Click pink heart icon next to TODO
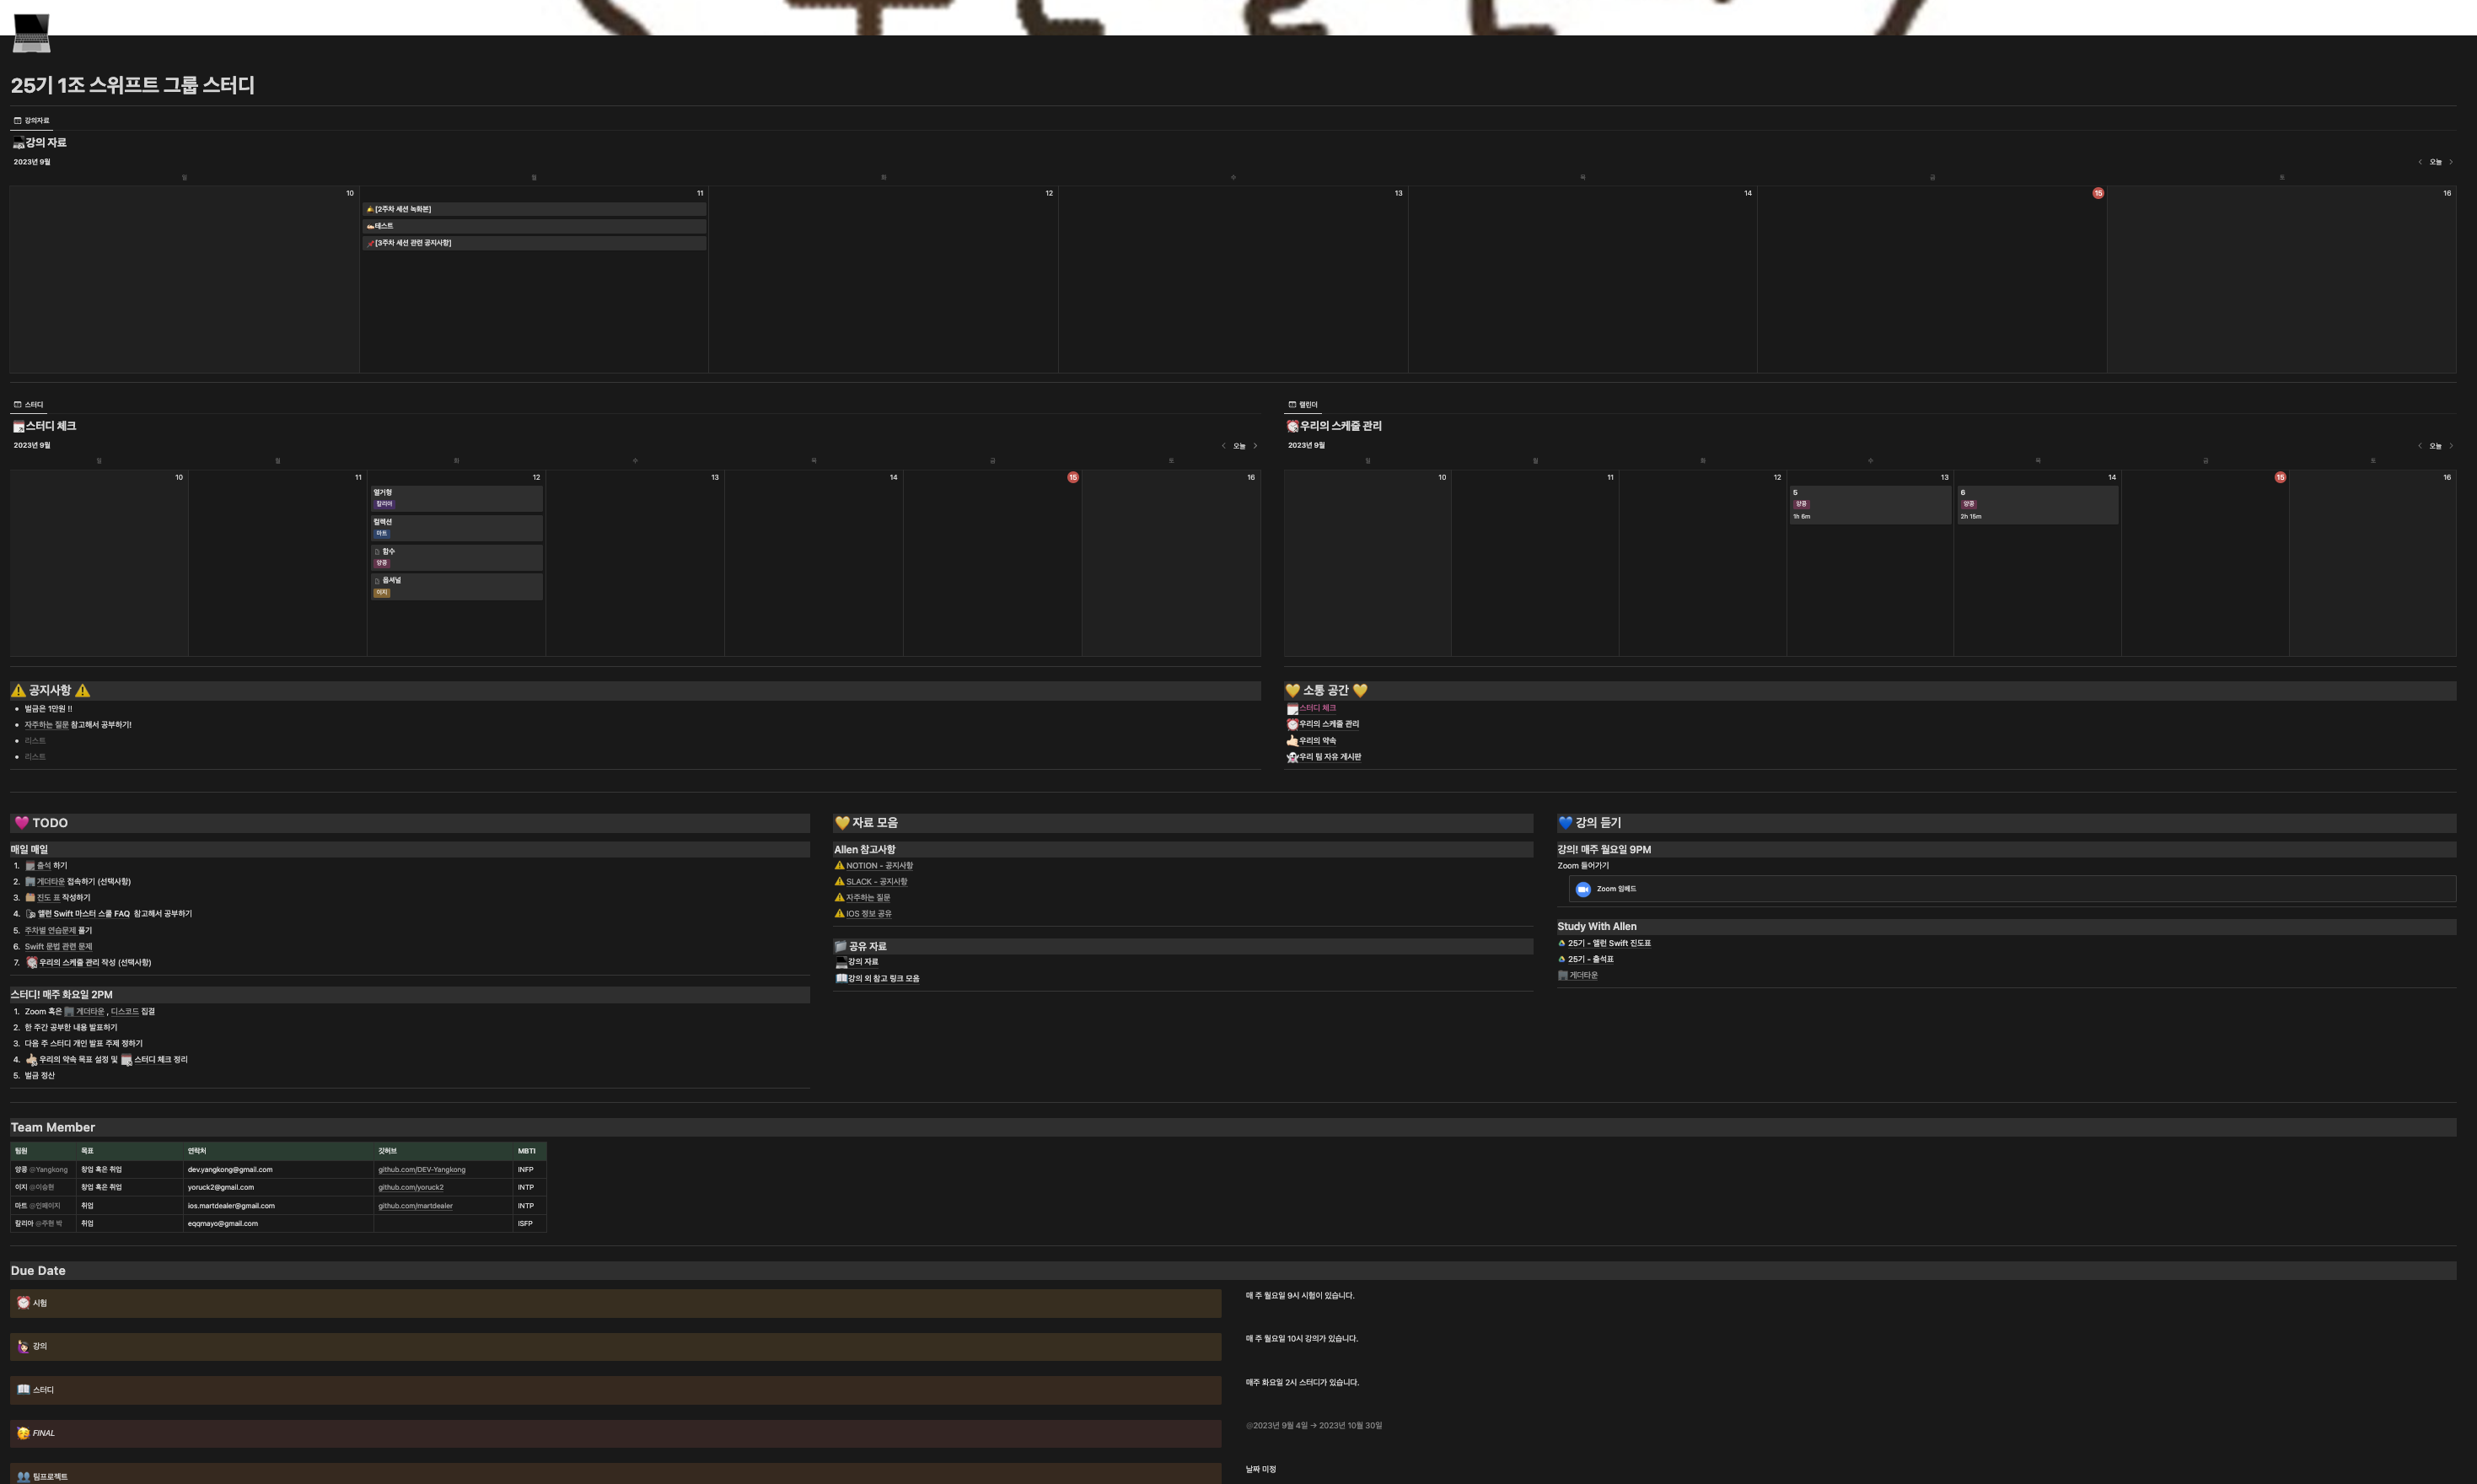This screenshot has width=2477, height=1484. click(x=21, y=823)
